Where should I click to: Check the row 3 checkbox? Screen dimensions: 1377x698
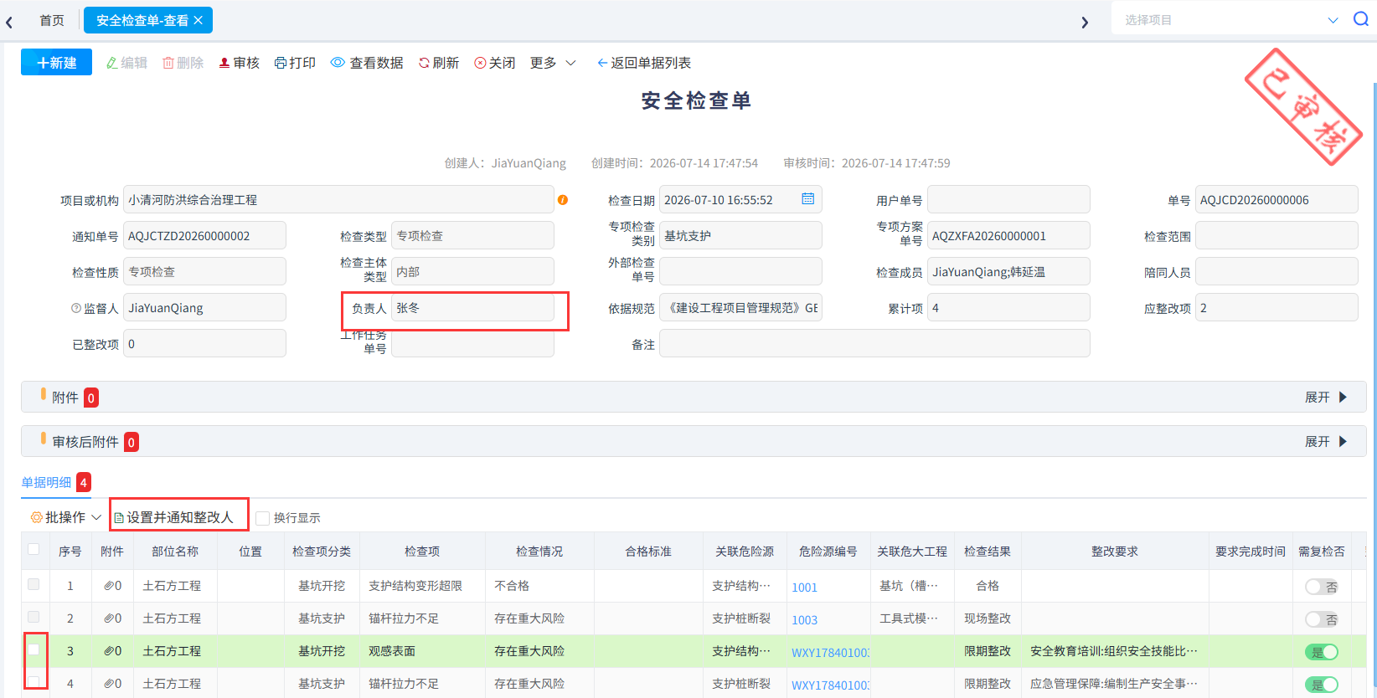[x=34, y=649]
